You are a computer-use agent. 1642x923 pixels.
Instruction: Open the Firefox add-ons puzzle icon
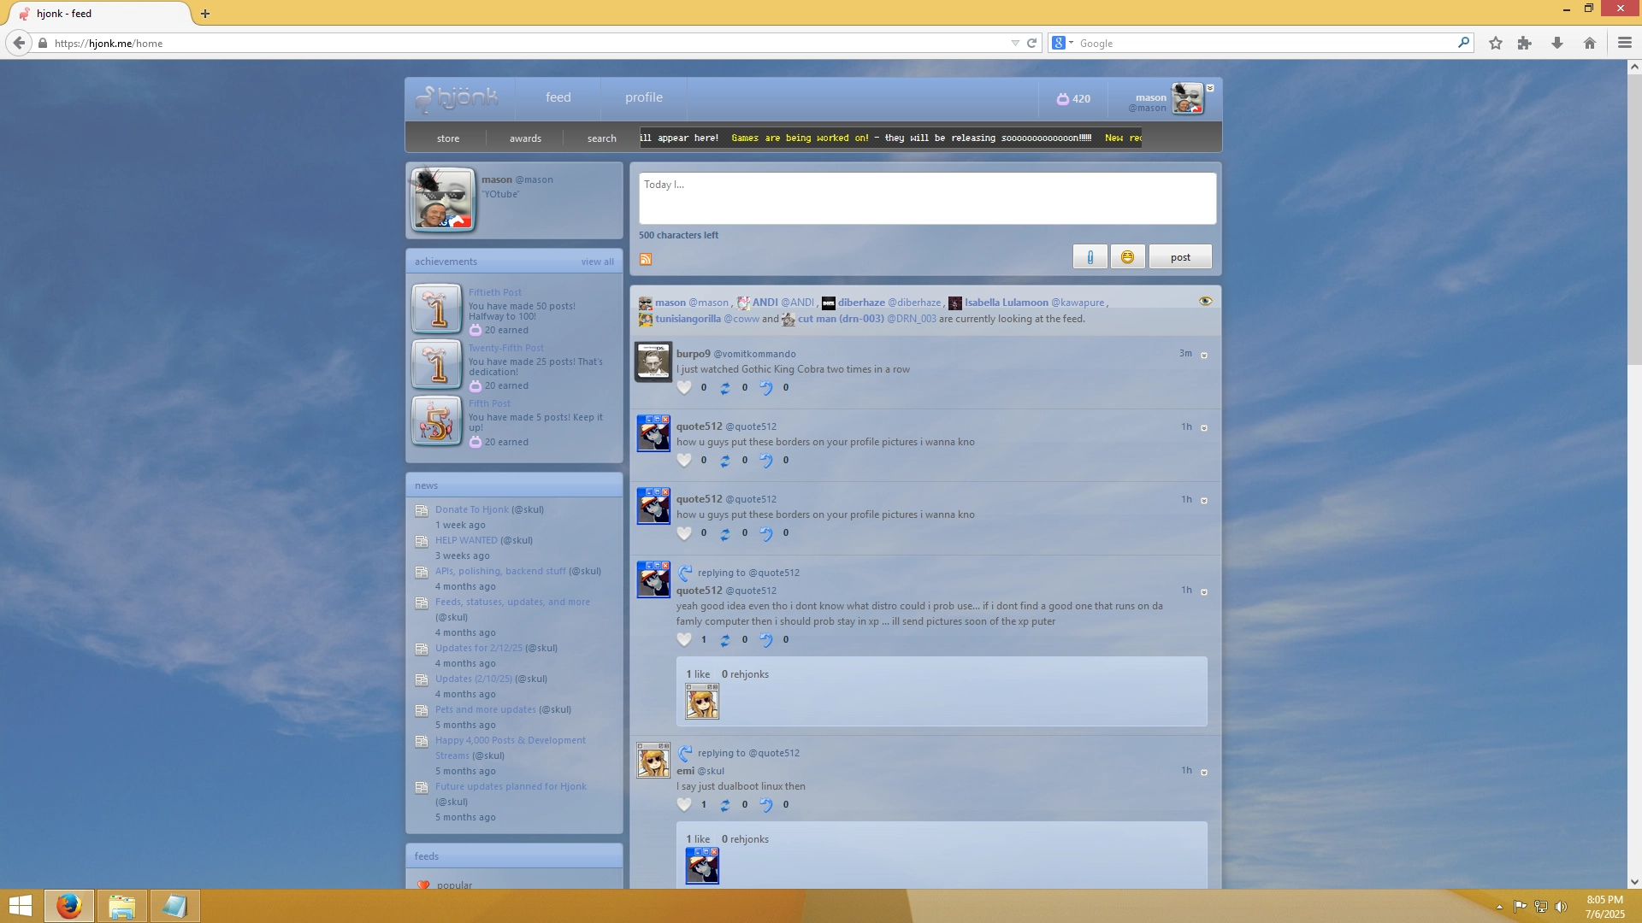[x=1524, y=43]
